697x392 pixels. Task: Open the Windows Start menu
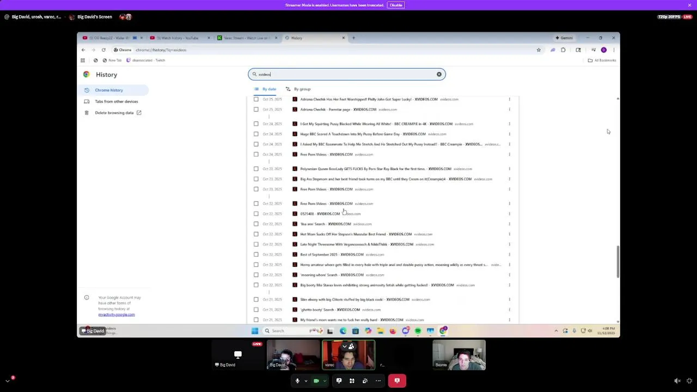coord(255,330)
